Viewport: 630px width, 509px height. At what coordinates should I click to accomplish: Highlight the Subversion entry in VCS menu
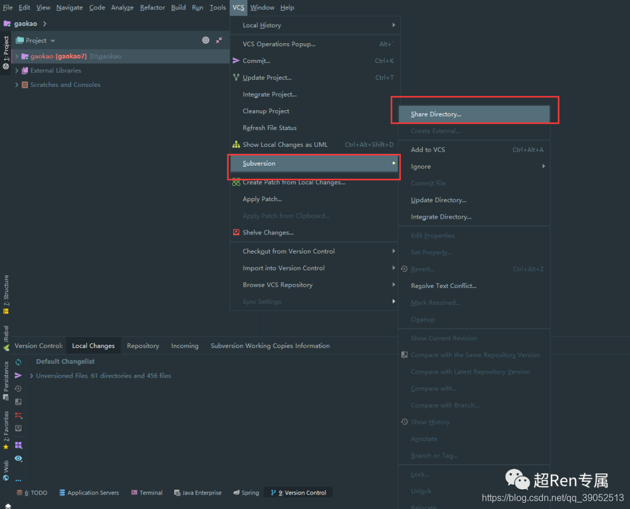coord(314,163)
